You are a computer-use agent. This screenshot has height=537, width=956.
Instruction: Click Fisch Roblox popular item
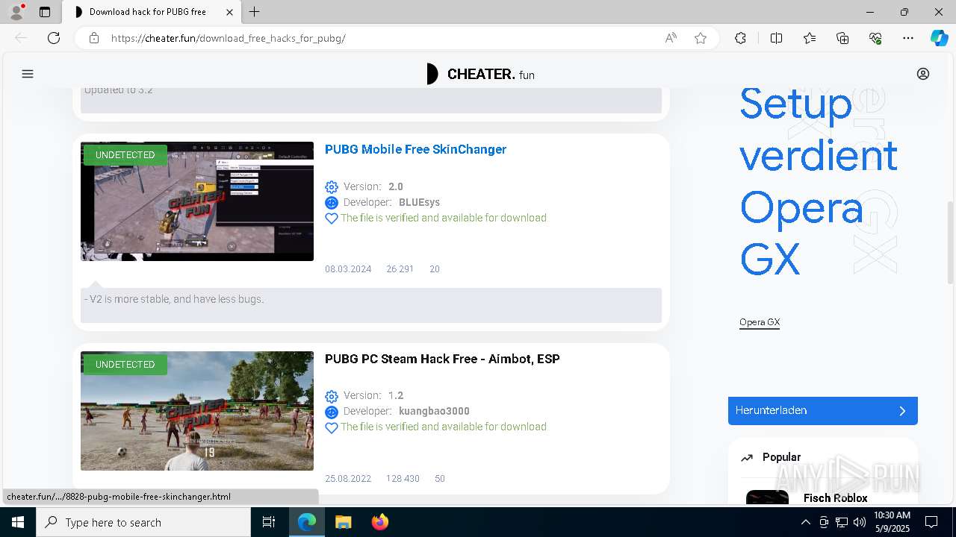[x=835, y=497]
